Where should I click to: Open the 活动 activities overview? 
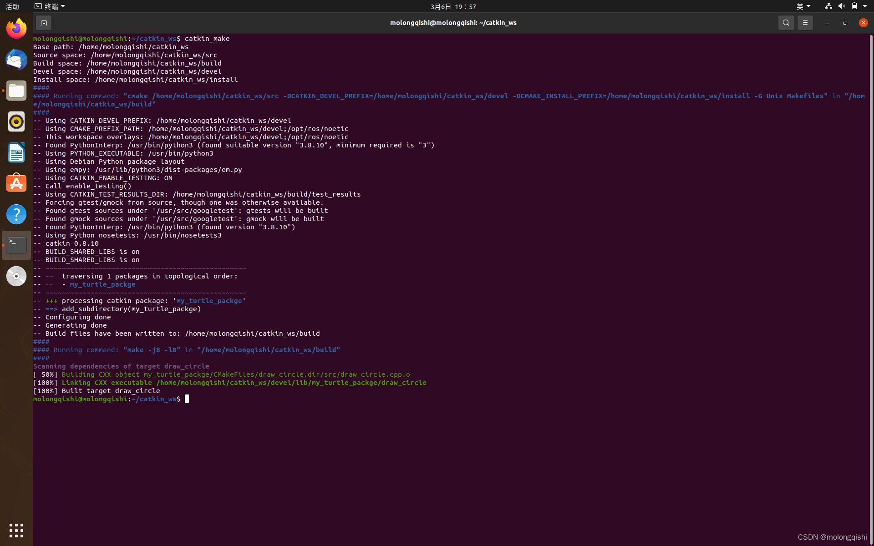pyautogui.click(x=12, y=6)
